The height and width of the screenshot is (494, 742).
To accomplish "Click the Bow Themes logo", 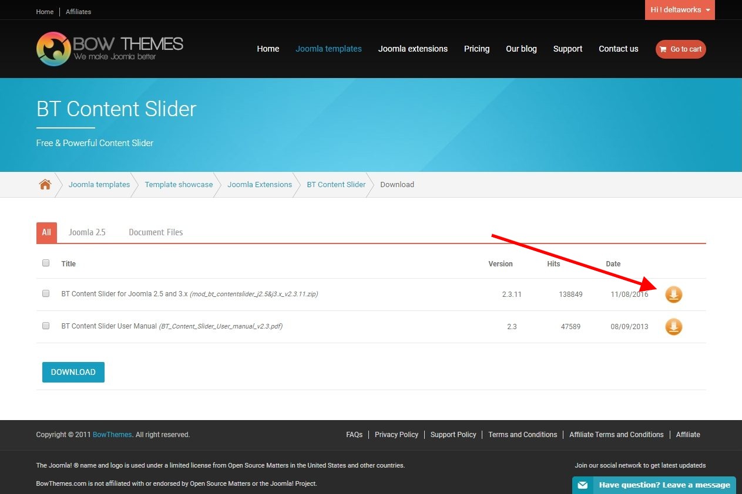I will [x=110, y=49].
